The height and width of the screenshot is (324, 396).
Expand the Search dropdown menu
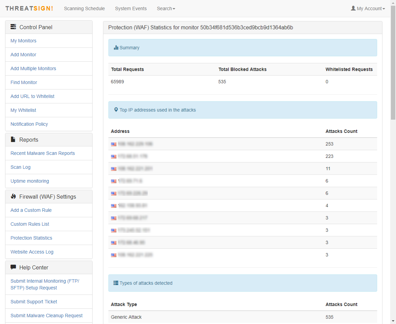[166, 8]
